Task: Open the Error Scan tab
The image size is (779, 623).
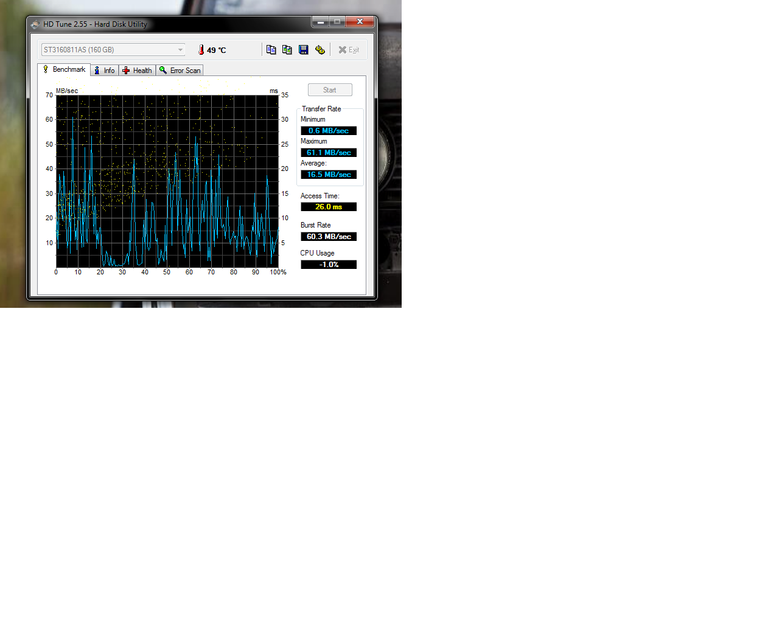Action: click(x=180, y=71)
